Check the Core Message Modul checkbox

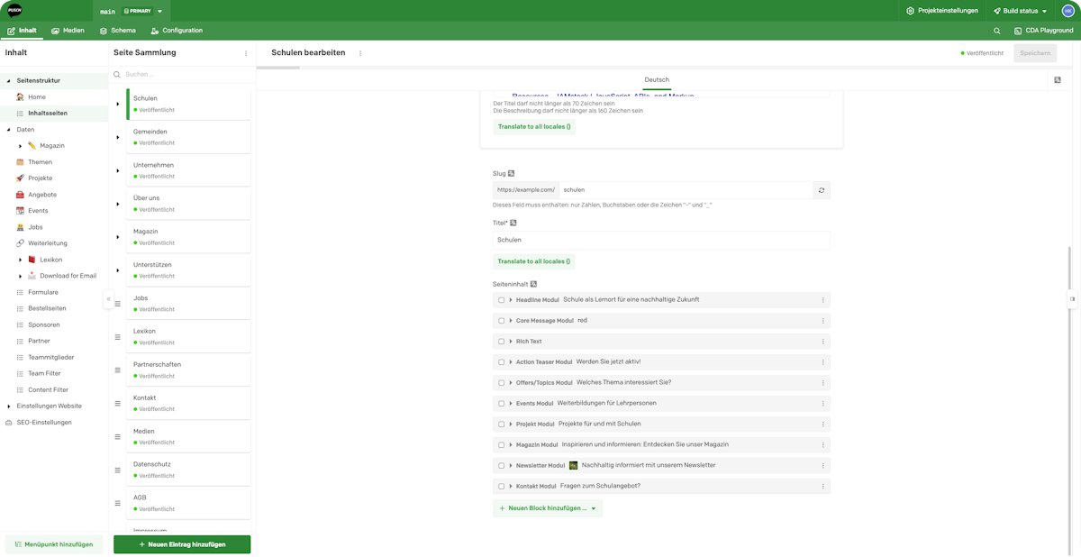point(502,320)
